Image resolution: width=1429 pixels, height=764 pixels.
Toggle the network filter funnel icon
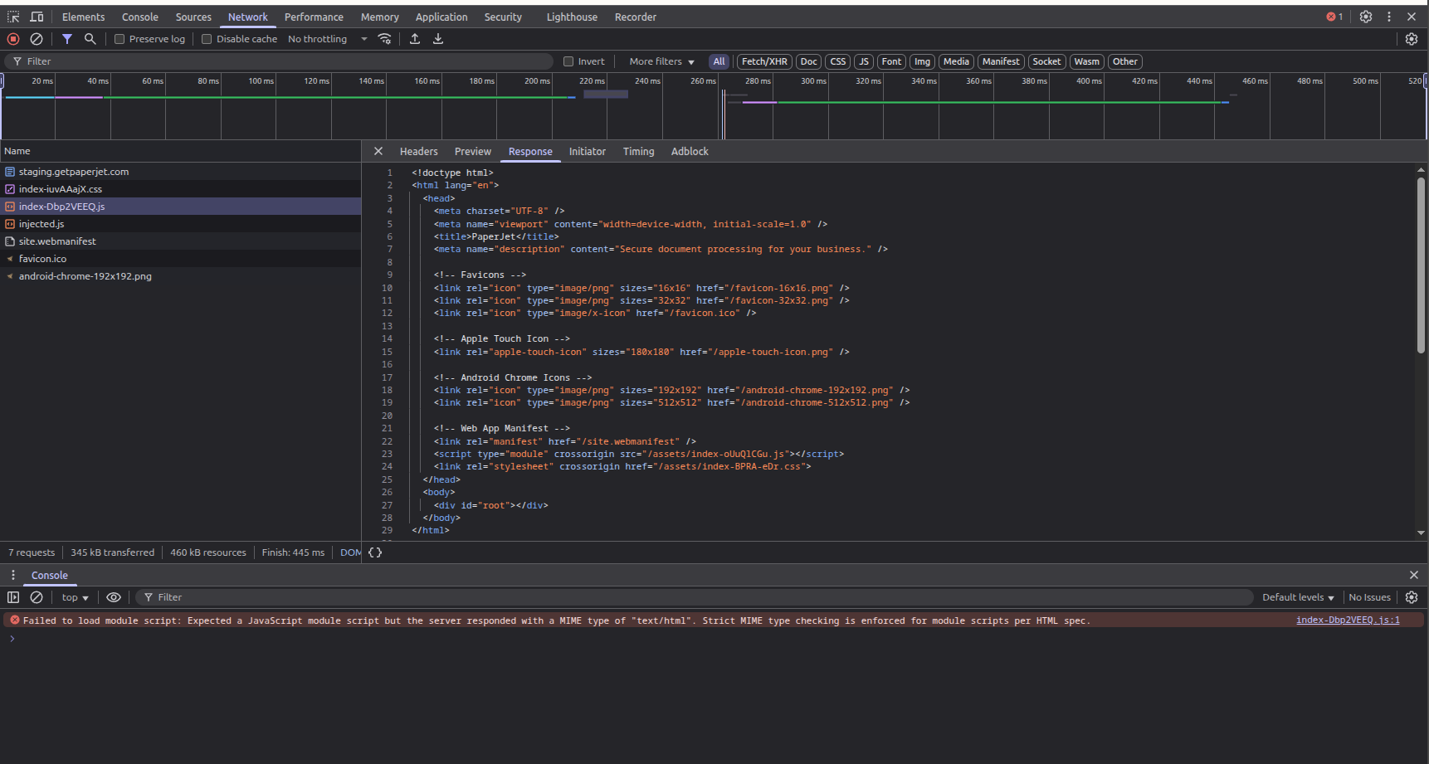[x=67, y=39]
